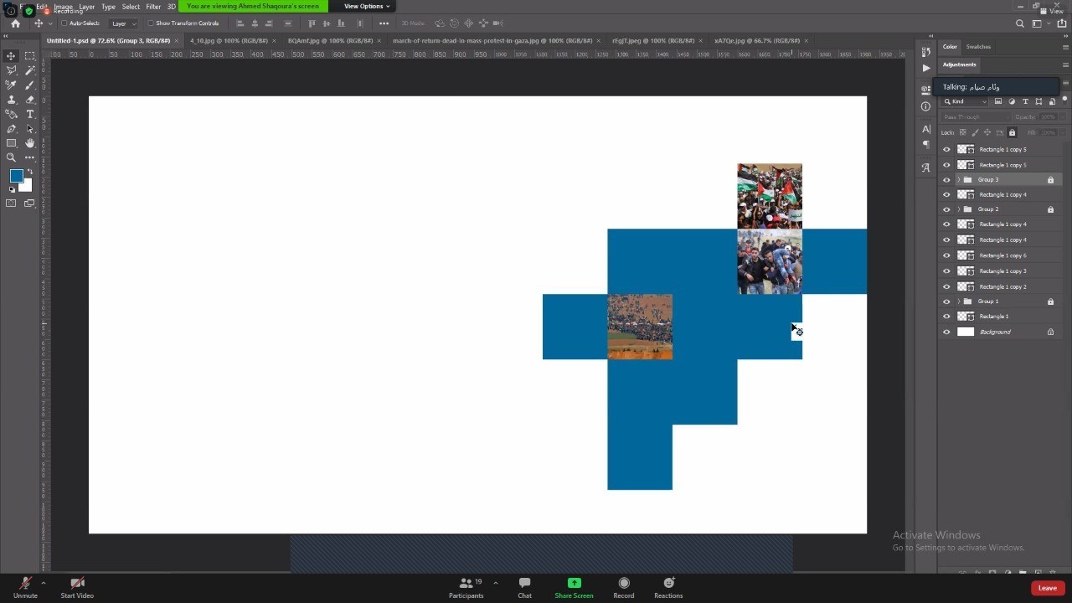Select the Eraser tool
Viewport: 1072px width, 603px height.
coord(30,100)
